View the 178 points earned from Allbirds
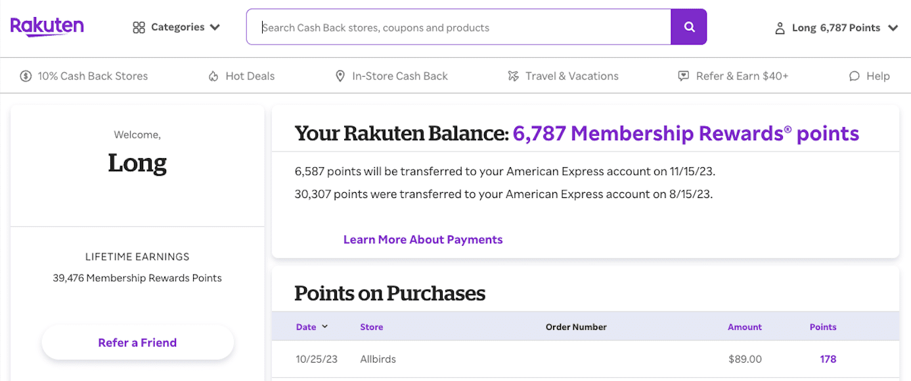The image size is (911, 381). tap(828, 359)
